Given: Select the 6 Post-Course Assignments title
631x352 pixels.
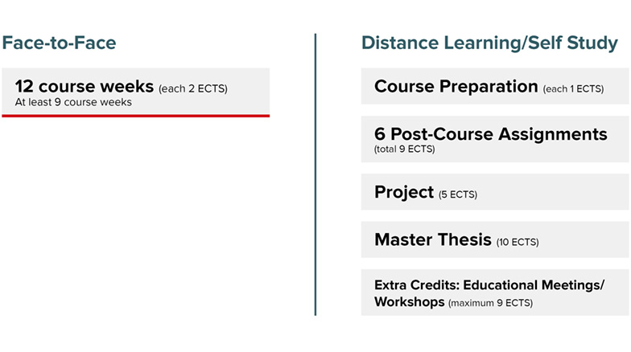Looking at the screenshot, I should (490, 133).
